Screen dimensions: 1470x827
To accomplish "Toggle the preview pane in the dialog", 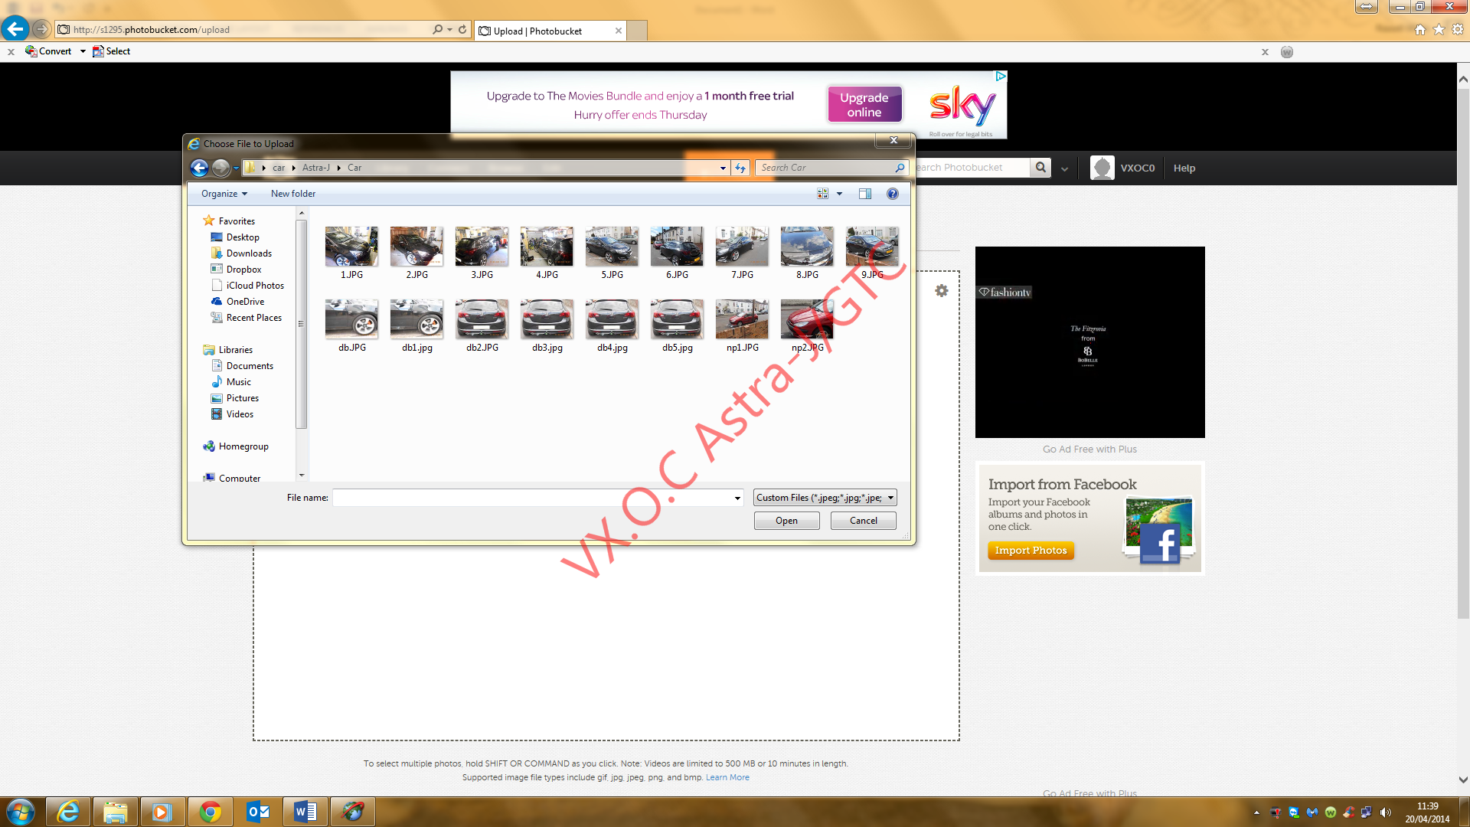I will [865, 194].
